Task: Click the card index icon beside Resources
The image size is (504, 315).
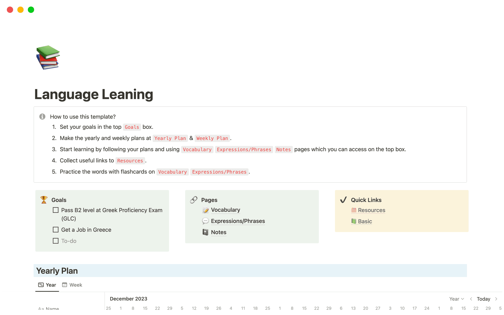Action: (354, 210)
